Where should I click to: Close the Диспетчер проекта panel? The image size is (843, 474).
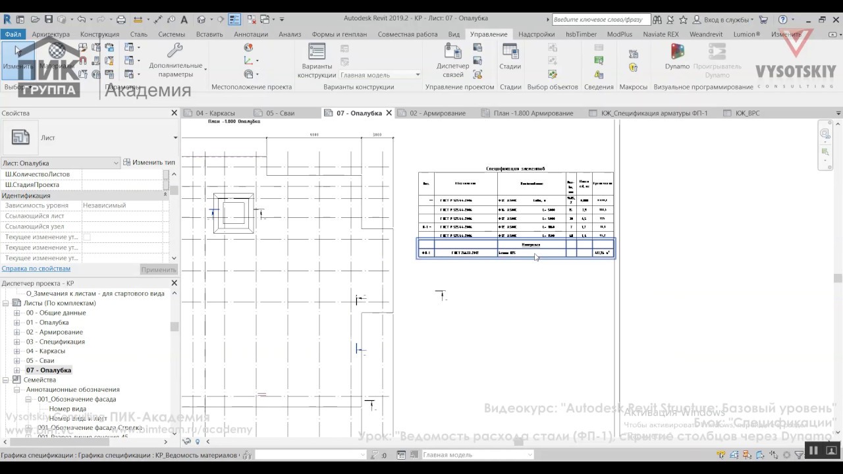[174, 283]
